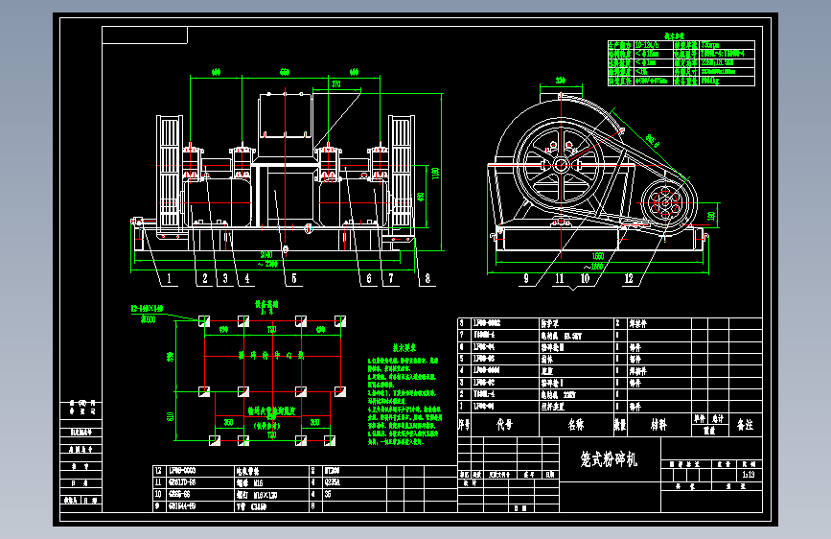The height and width of the screenshot is (539, 831).
Task: Click the 序号 header cell
Action: click(464, 425)
